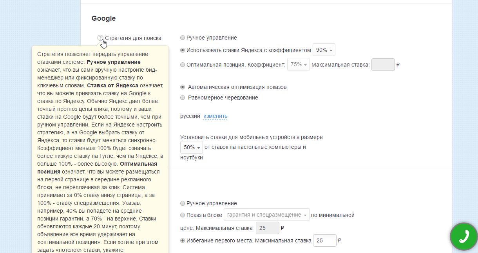478x253 pixels.
Task: Click the help icon beside Стратегия для поиска
Action: coord(100,38)
